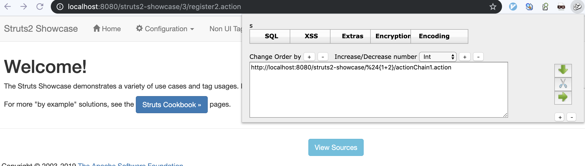
Task: Open the Int number type dropdown
Action: [438, 57]
